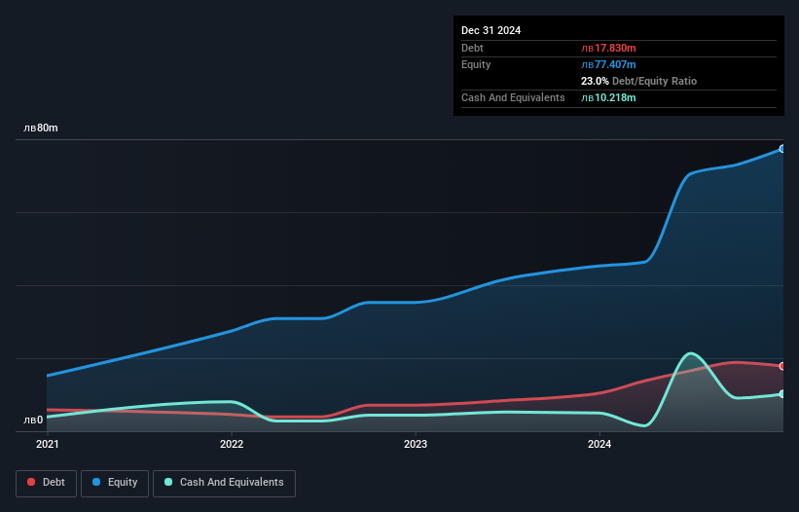The height and width of the screenshot is (512, 799).
Task: Toggle the Cash And Equivalents legend button
Action: (224, 483)
